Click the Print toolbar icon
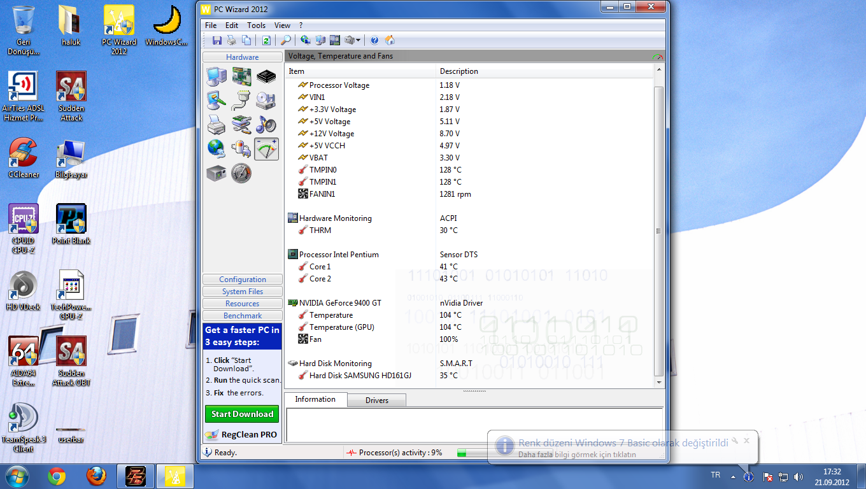 click(232, 40)
